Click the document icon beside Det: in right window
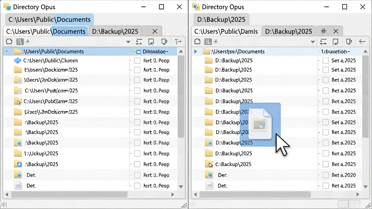The height and width of the screenshot is (209, 372). [x=210, y=185]
